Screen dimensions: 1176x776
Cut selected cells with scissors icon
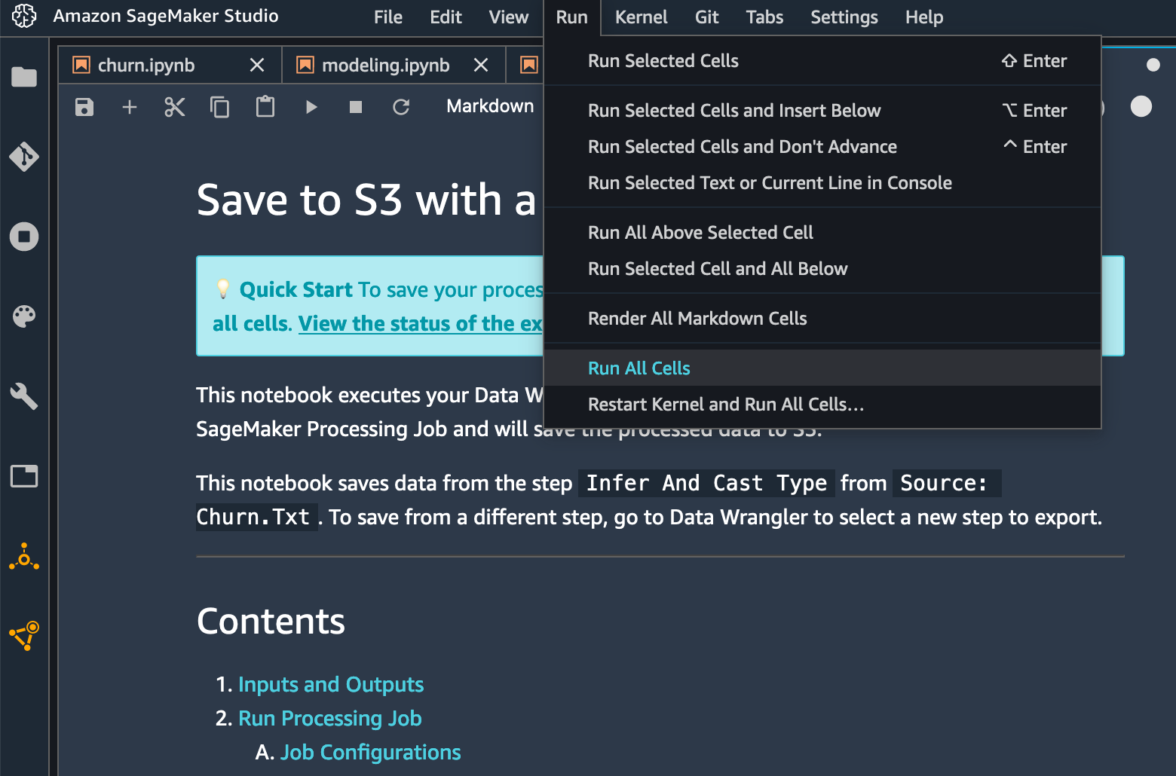pos(175,107)
